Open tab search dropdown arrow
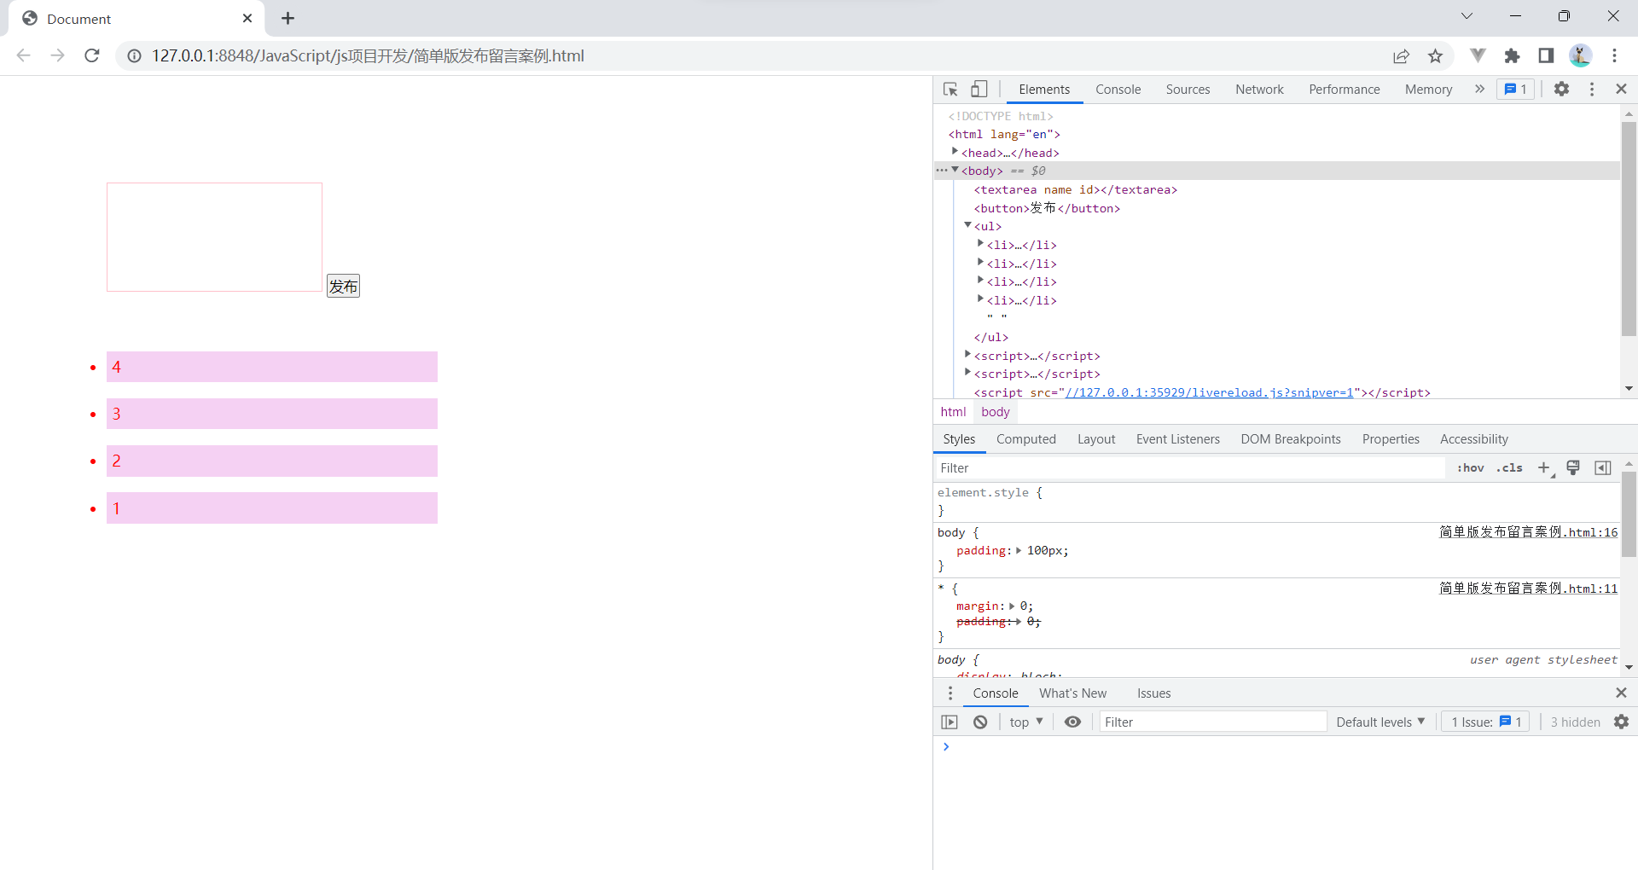Screen dimensions: 1638x870 (x=1467, y=16)
